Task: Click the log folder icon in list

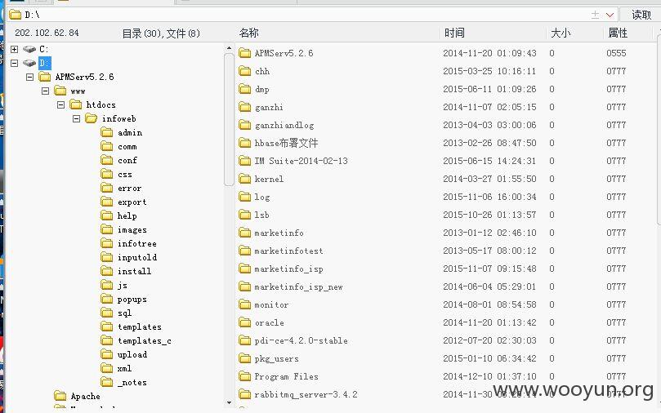Action: (244, 197)
